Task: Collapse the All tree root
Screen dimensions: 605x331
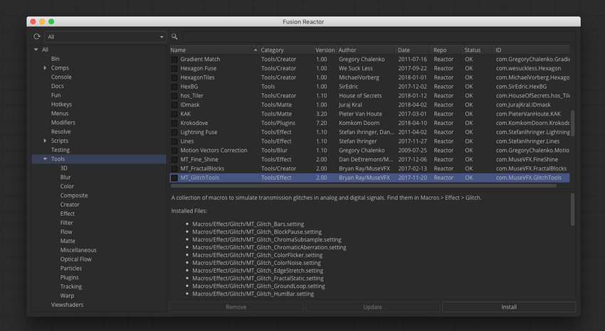Action: click(36, 50)
